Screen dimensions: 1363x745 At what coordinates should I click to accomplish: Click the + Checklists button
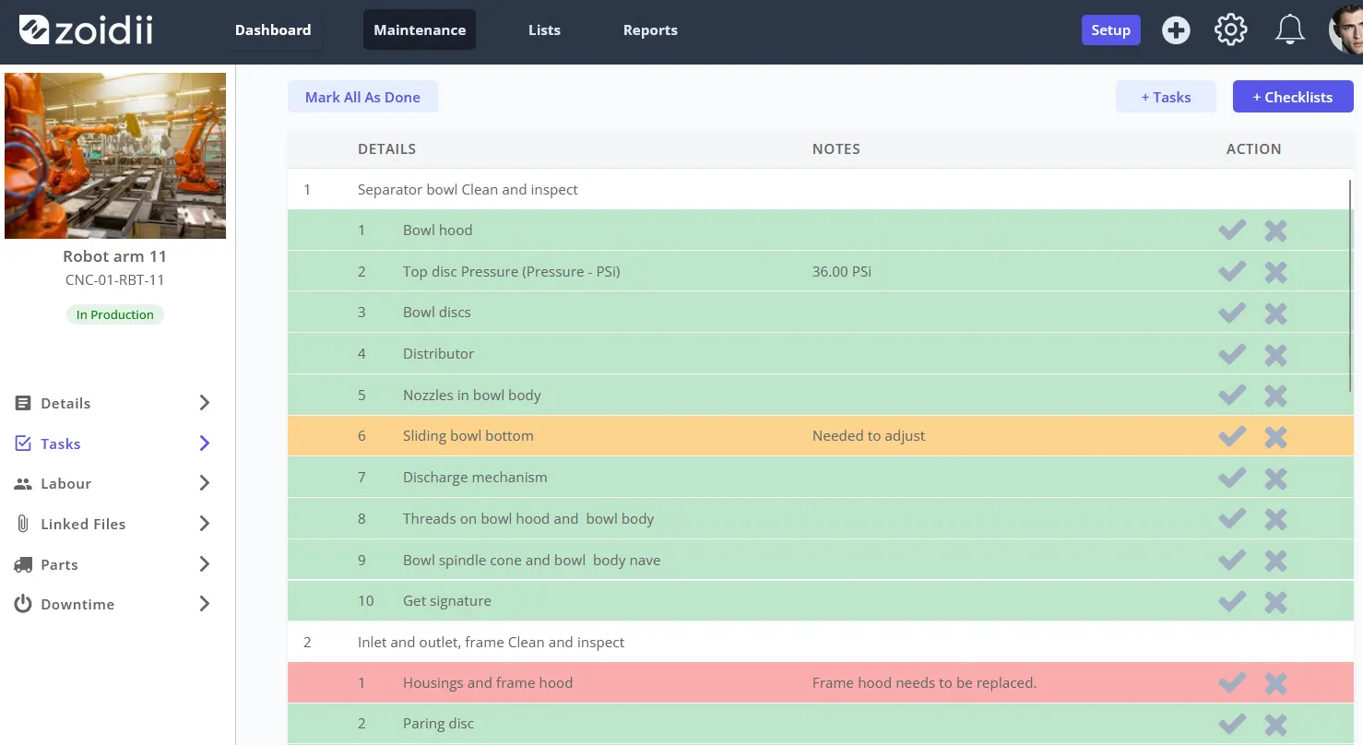(x=1293, y=97)
